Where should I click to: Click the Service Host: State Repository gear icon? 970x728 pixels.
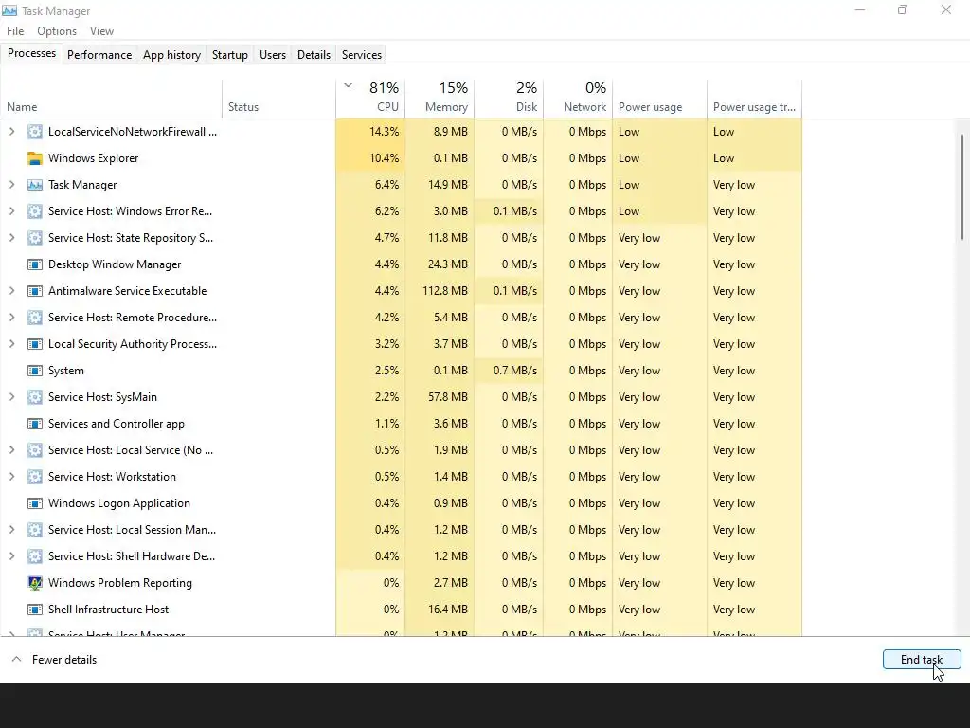tap(35, 238)
